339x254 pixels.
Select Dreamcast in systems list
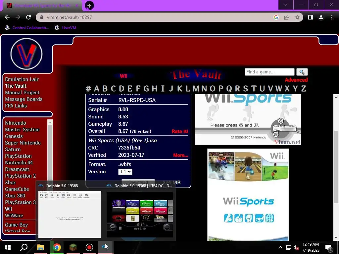(17, 169)
